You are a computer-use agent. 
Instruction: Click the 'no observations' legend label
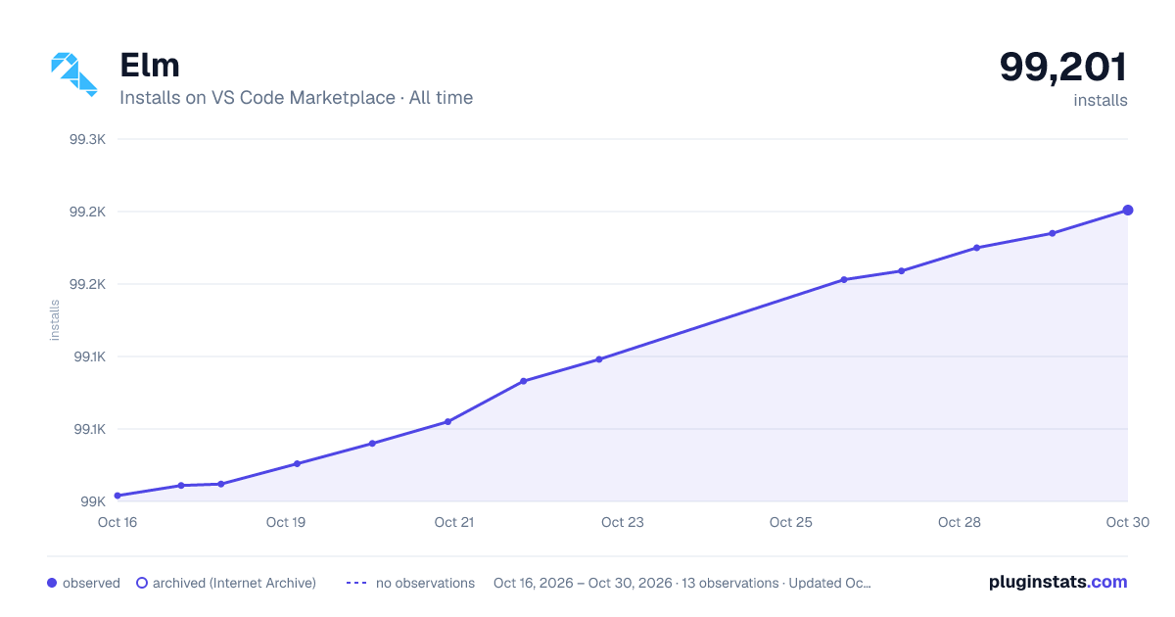[x=425, y=583]
